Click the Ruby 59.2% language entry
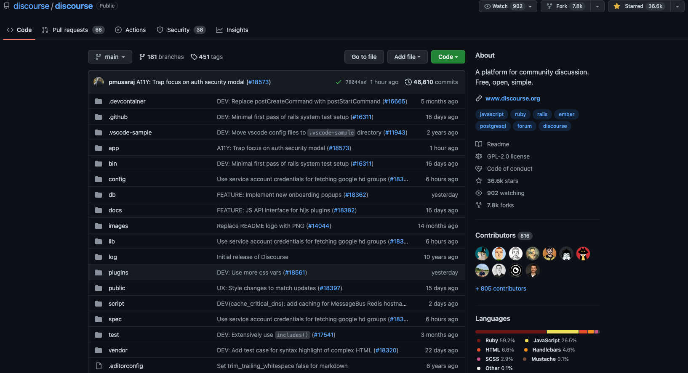Screen dimensions: 688x373 (496, 341)
